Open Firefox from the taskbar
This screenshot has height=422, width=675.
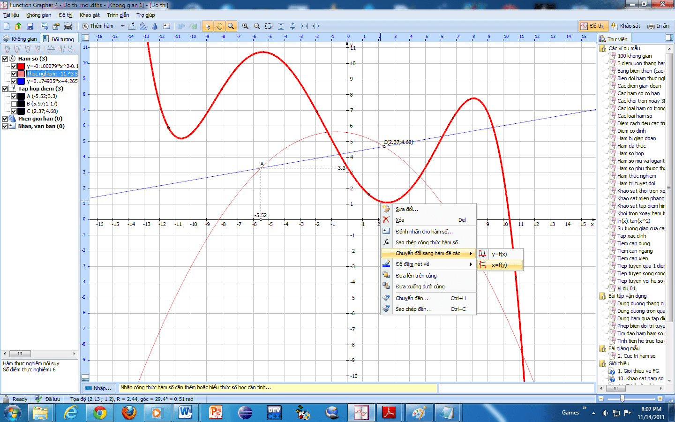pyautogui.click(x=129, y=413)
